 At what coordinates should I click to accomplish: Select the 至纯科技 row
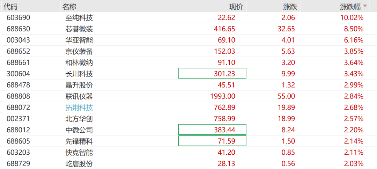[x=188, y=17]
